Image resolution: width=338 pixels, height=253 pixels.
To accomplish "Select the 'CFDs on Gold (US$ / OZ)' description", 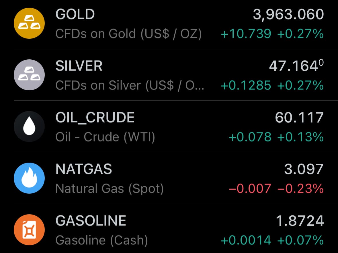I will (129, 34).
